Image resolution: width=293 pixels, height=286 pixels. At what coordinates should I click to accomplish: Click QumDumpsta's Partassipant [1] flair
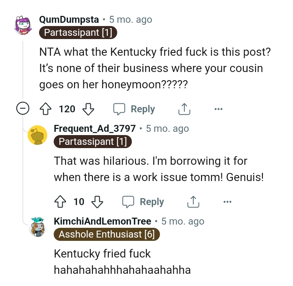pos(78,33)
